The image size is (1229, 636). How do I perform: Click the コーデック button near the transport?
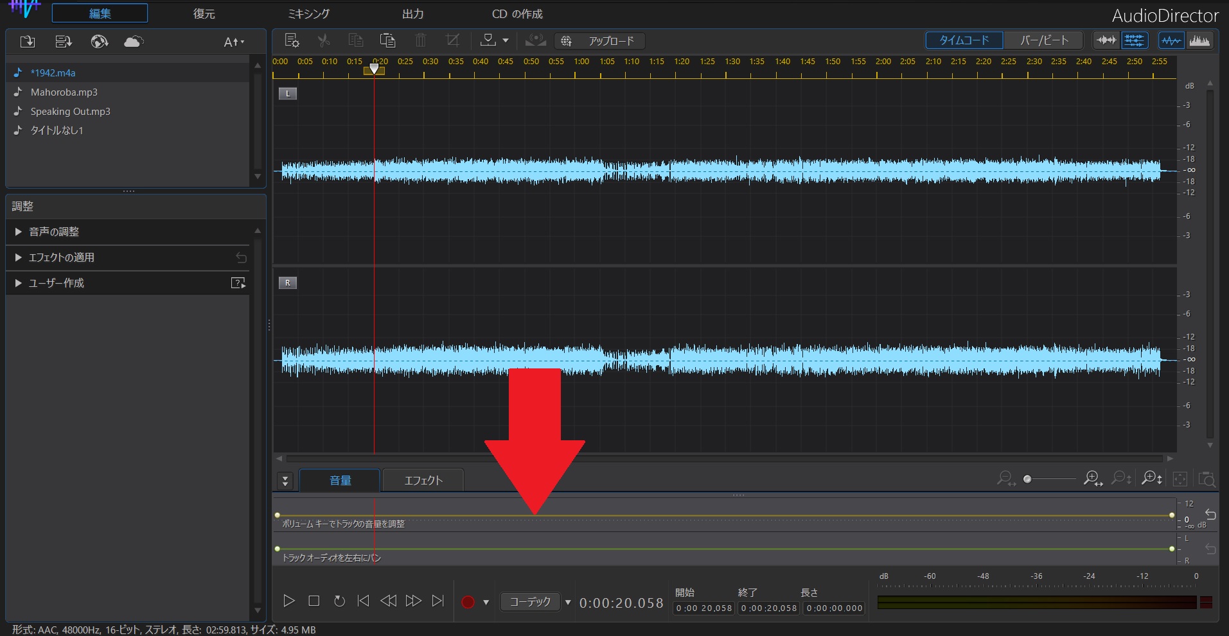coord(529,601)
